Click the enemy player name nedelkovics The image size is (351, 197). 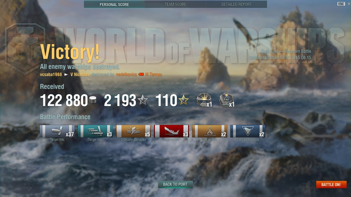click(126, 74)
